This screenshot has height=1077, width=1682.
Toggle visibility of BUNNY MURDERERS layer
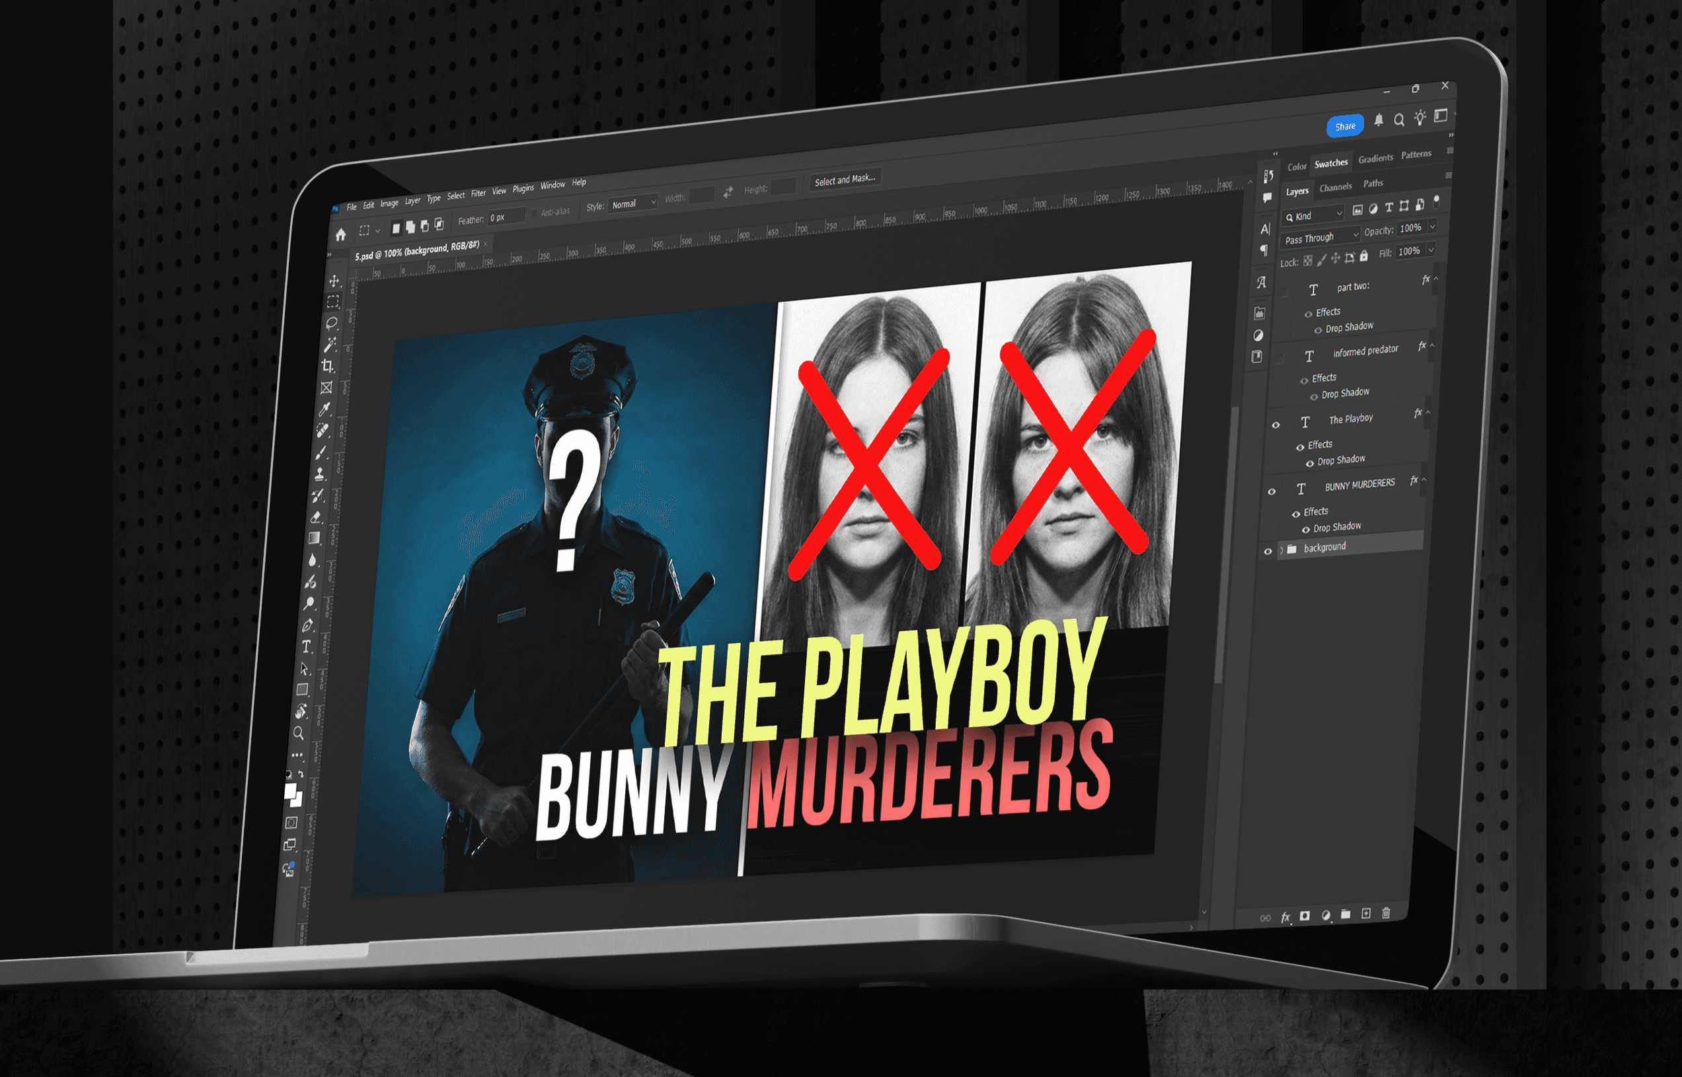tap(1272, 491)
